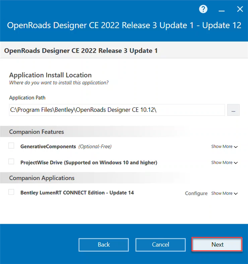Select ProjectWise Drive feature label

(x=89, y=163)
